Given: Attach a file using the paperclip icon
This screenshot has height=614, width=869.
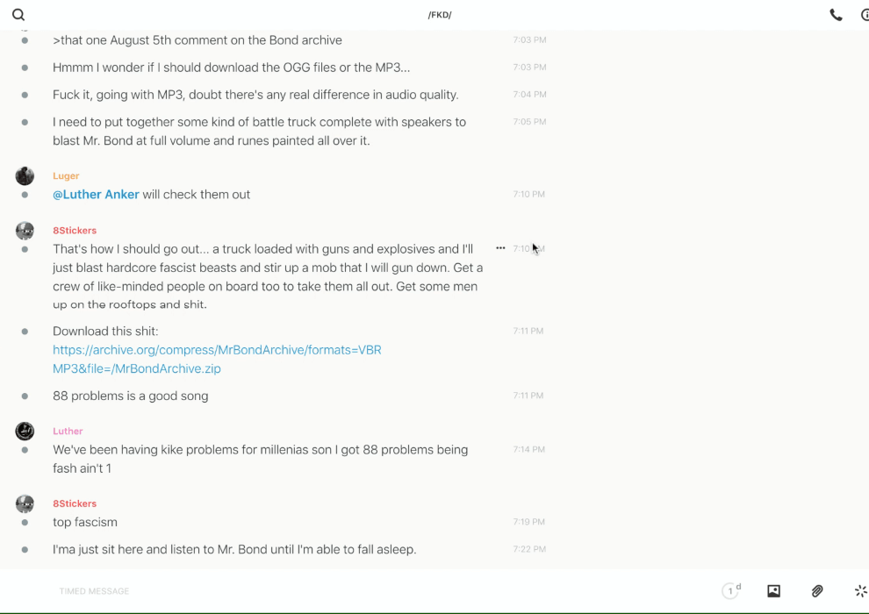Looking at the screenshot, I should [x=817, y=591].
